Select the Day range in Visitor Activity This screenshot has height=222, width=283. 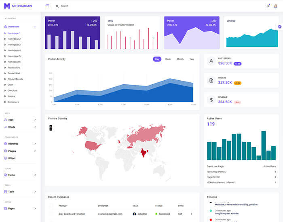pos(157,59)
